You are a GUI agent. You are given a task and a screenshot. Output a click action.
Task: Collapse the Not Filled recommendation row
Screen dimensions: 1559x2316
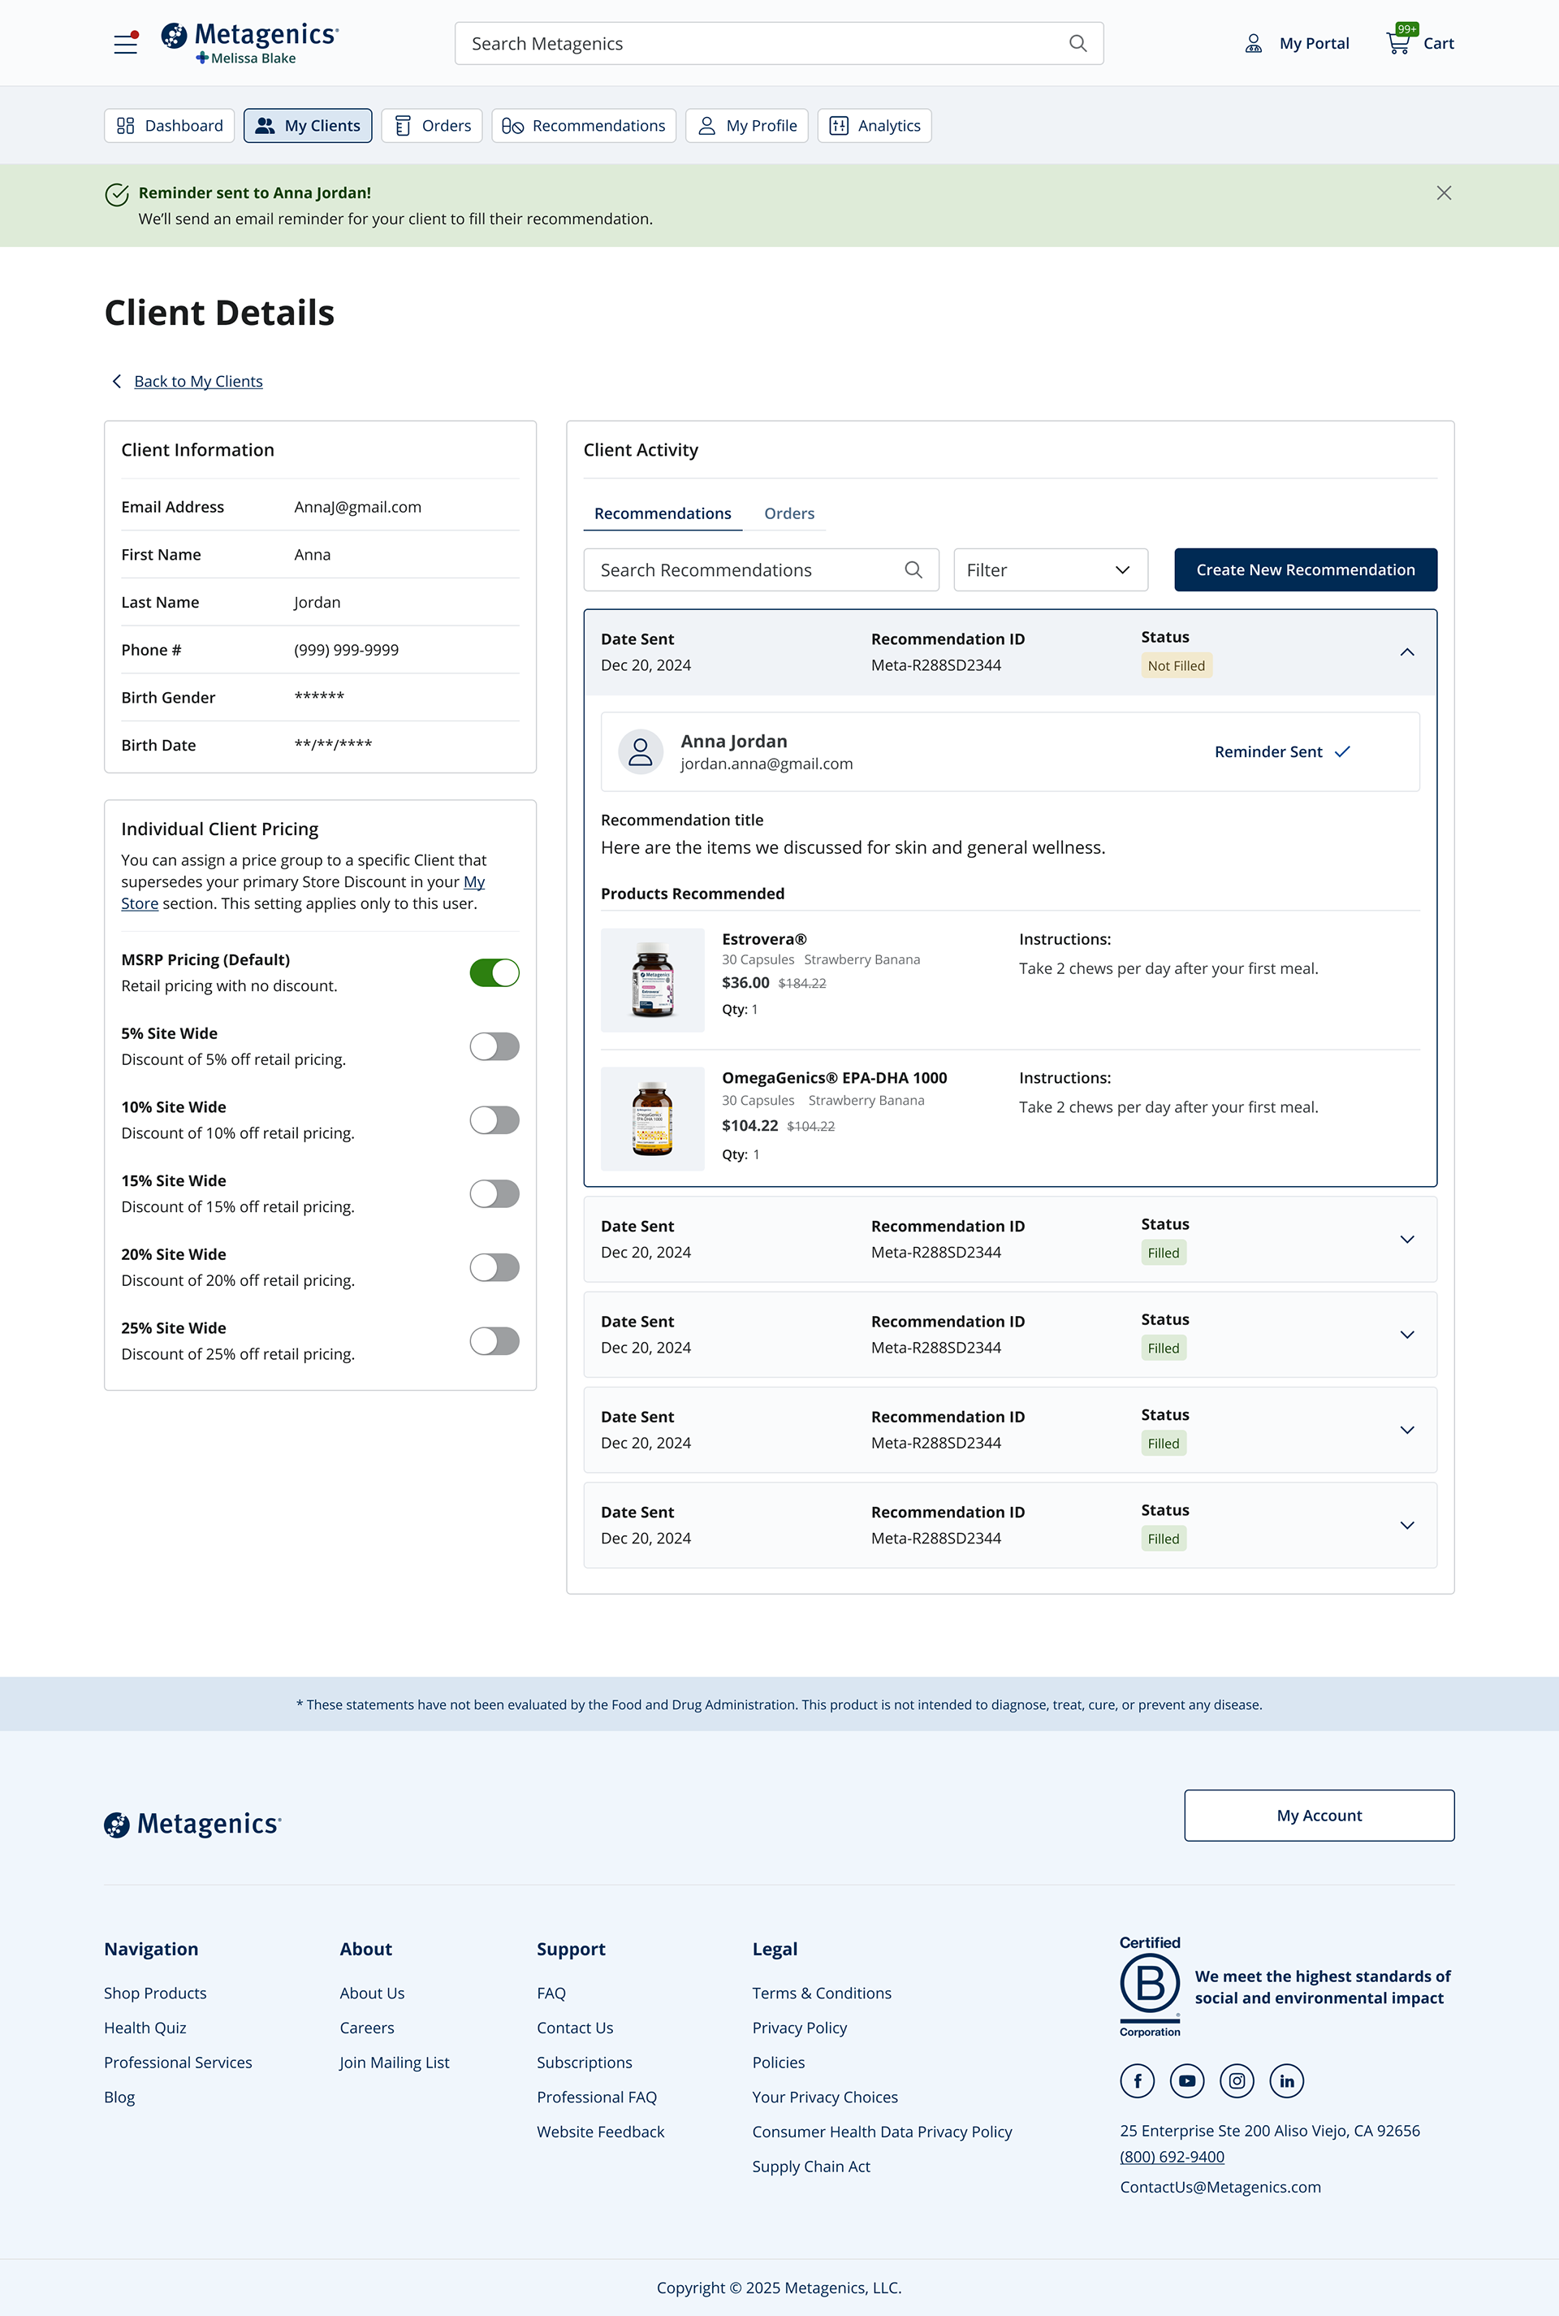(1406, 652)
